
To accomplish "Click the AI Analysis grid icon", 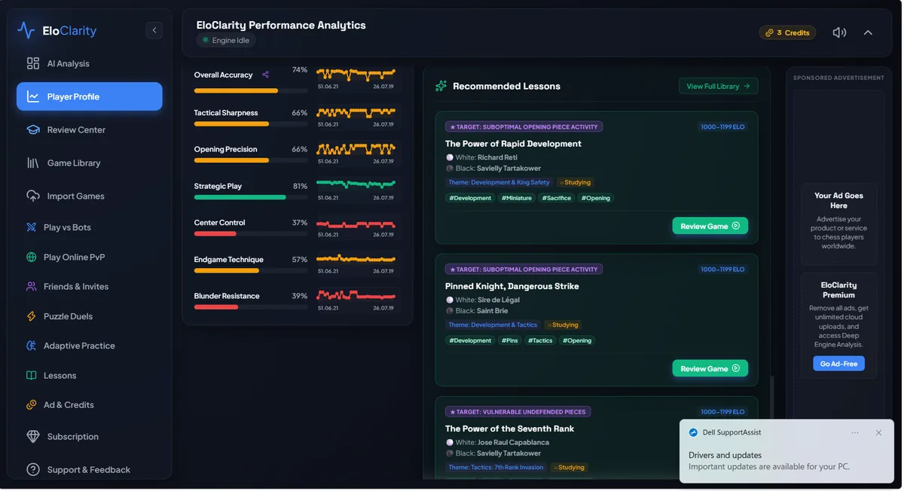I will coord(33,63).
